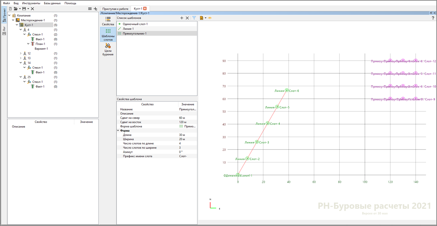The width and height of the screenshot is (437, 226).
Task: Delete selected template with X icon
Action: pyautogui.click(x=187, y=18)
